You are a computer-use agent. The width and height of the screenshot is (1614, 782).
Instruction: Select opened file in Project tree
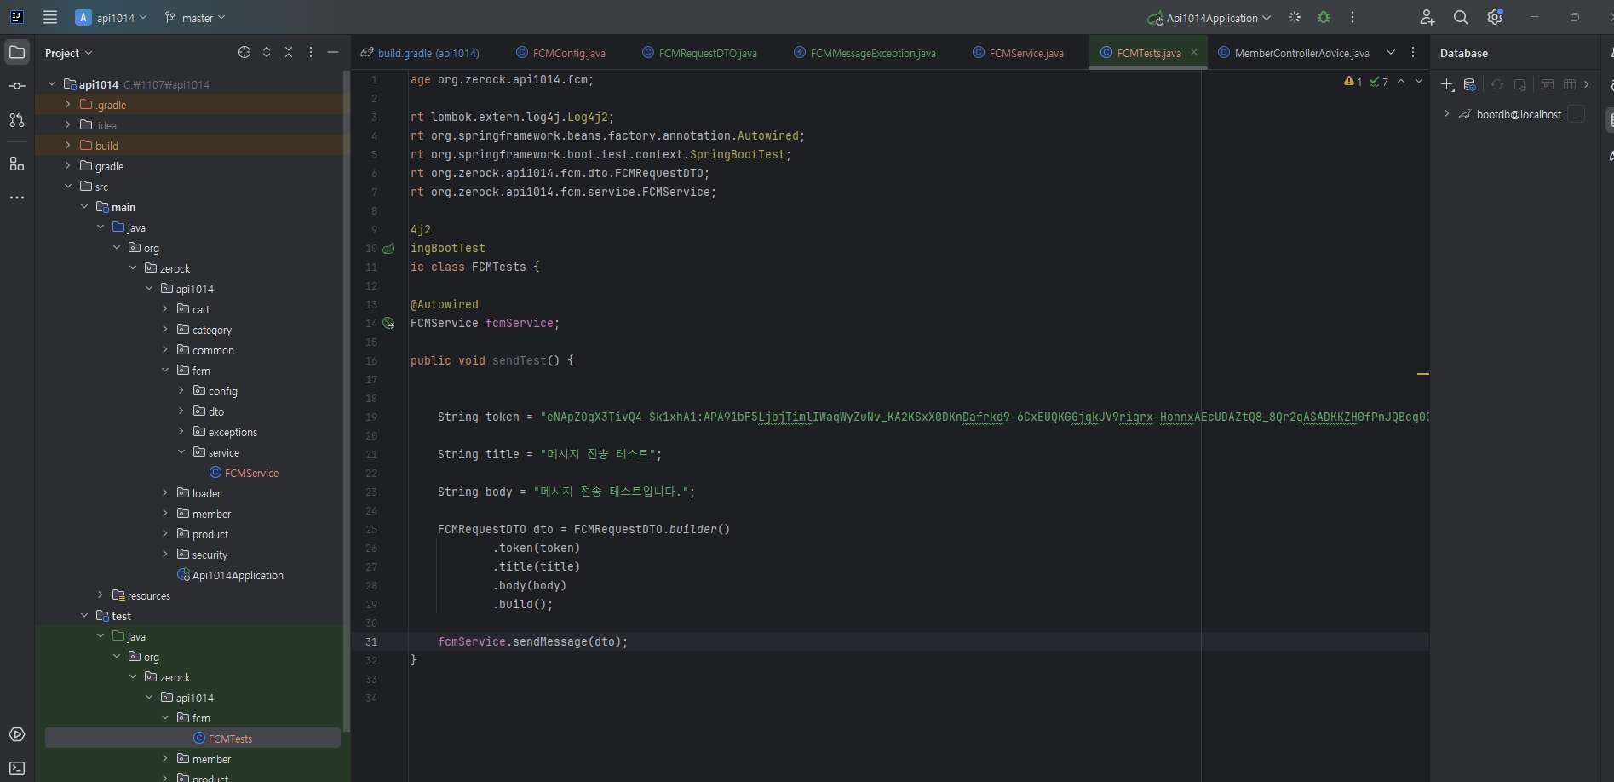click(244, 52)
